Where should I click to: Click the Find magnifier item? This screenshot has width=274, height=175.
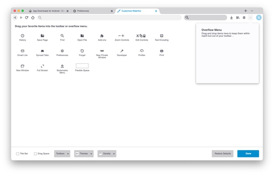pyautogui.click(x=62, y=36)
